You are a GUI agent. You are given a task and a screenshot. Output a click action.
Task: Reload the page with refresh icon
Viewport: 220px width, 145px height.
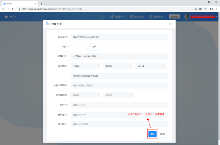pyautogui.click(x=14, y=9)
